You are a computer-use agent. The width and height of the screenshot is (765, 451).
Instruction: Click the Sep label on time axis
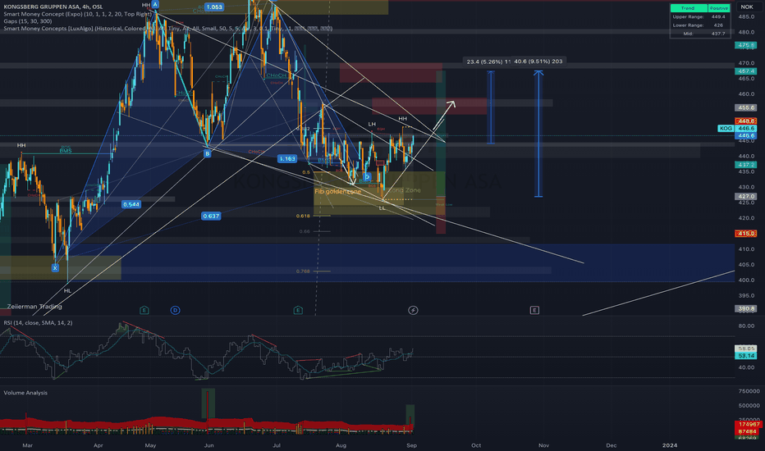[x=411, y=445]
